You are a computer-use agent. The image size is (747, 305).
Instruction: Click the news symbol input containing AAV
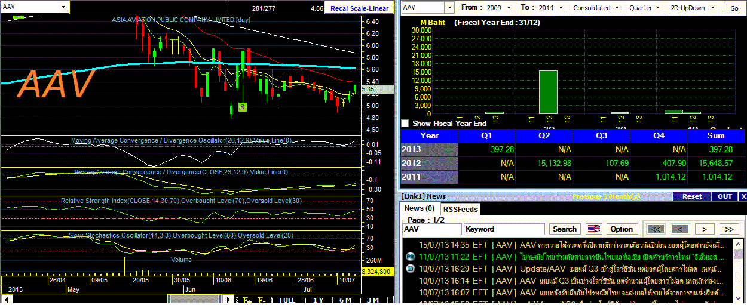[x=431, y=229]
